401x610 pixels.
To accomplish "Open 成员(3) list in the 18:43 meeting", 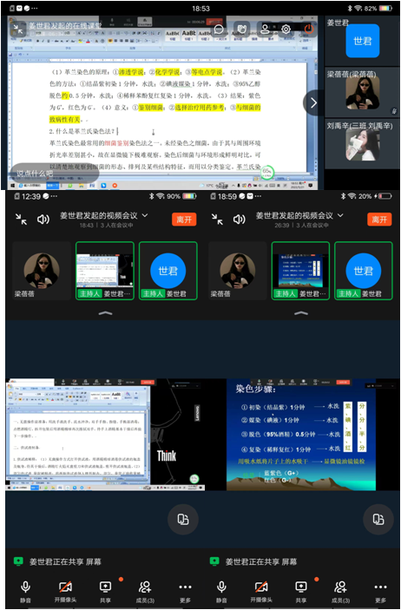I will 145,591.
